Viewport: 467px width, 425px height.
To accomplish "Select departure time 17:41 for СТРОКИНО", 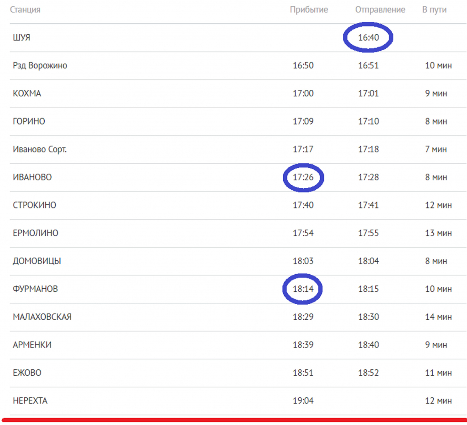I will pos(368,205).
